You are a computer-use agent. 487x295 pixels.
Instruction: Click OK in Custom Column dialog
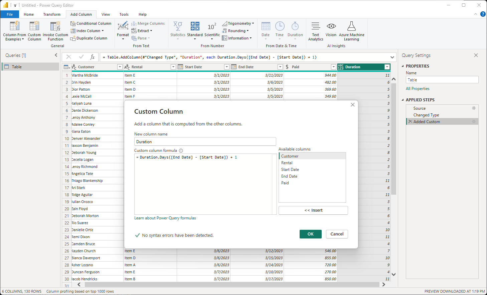pos(310,234)
